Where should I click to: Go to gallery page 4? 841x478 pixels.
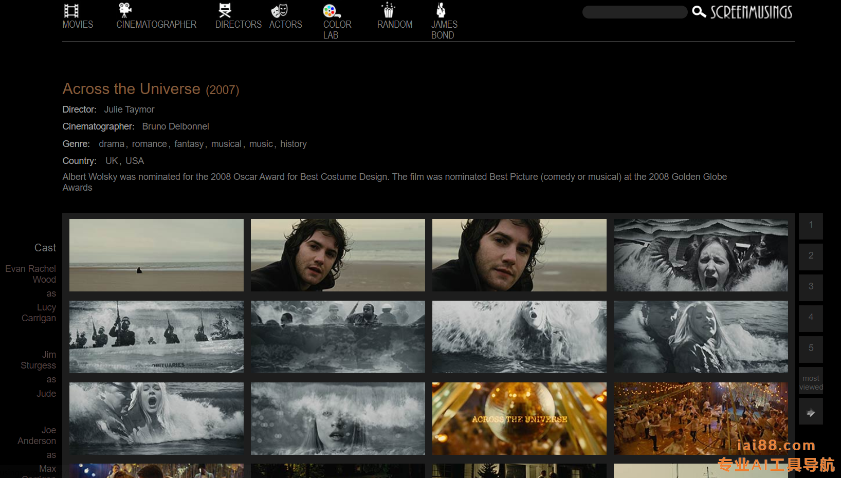point(811,319)
